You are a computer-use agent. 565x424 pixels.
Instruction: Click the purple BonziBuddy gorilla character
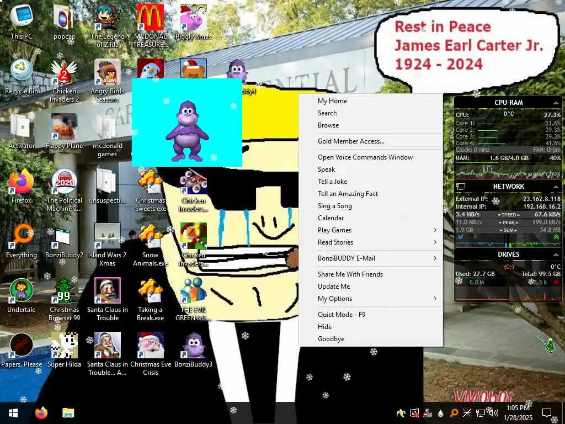point(187,131)
